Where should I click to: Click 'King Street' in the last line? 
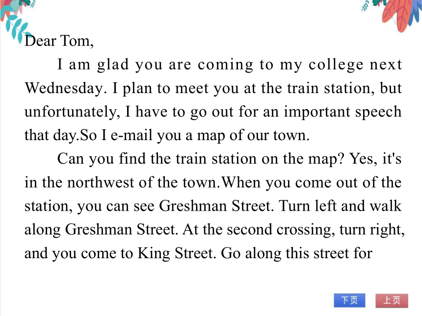tap(175, 253)
